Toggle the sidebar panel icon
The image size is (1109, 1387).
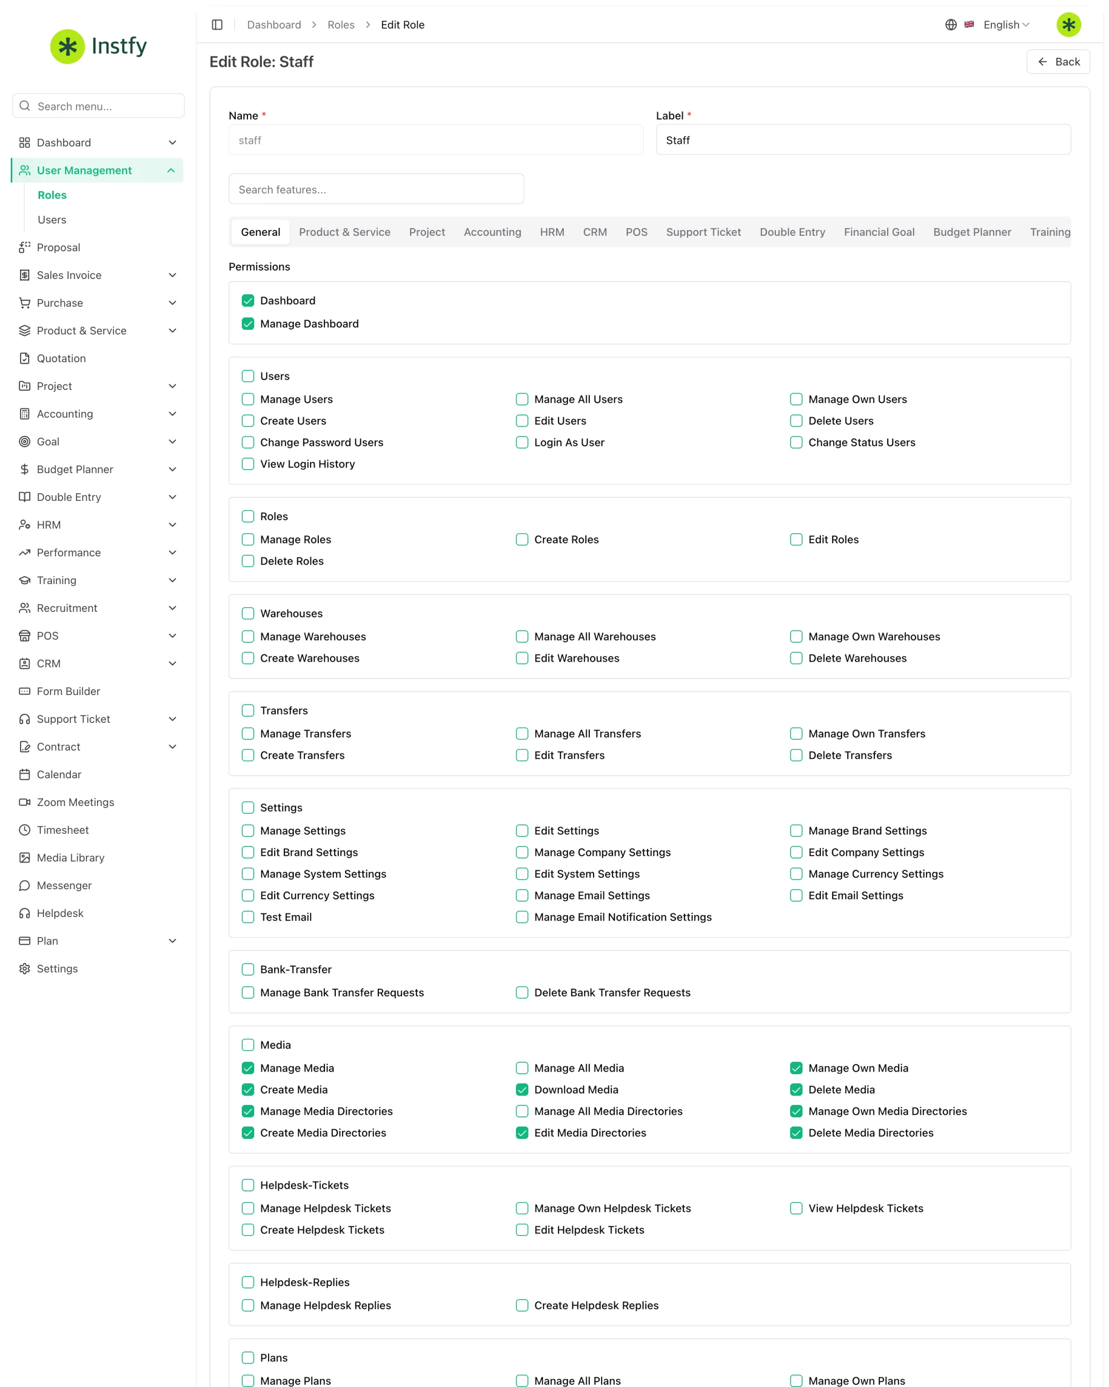tap(217, 25)
